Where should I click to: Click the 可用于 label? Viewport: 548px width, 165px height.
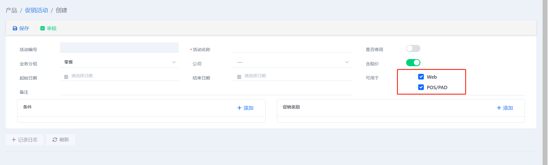[372, 78]
